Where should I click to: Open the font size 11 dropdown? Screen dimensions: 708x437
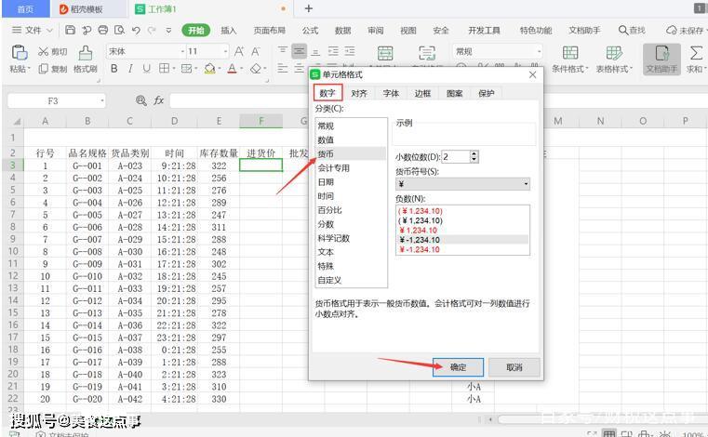pyautogui.click(x=225, y=51)
